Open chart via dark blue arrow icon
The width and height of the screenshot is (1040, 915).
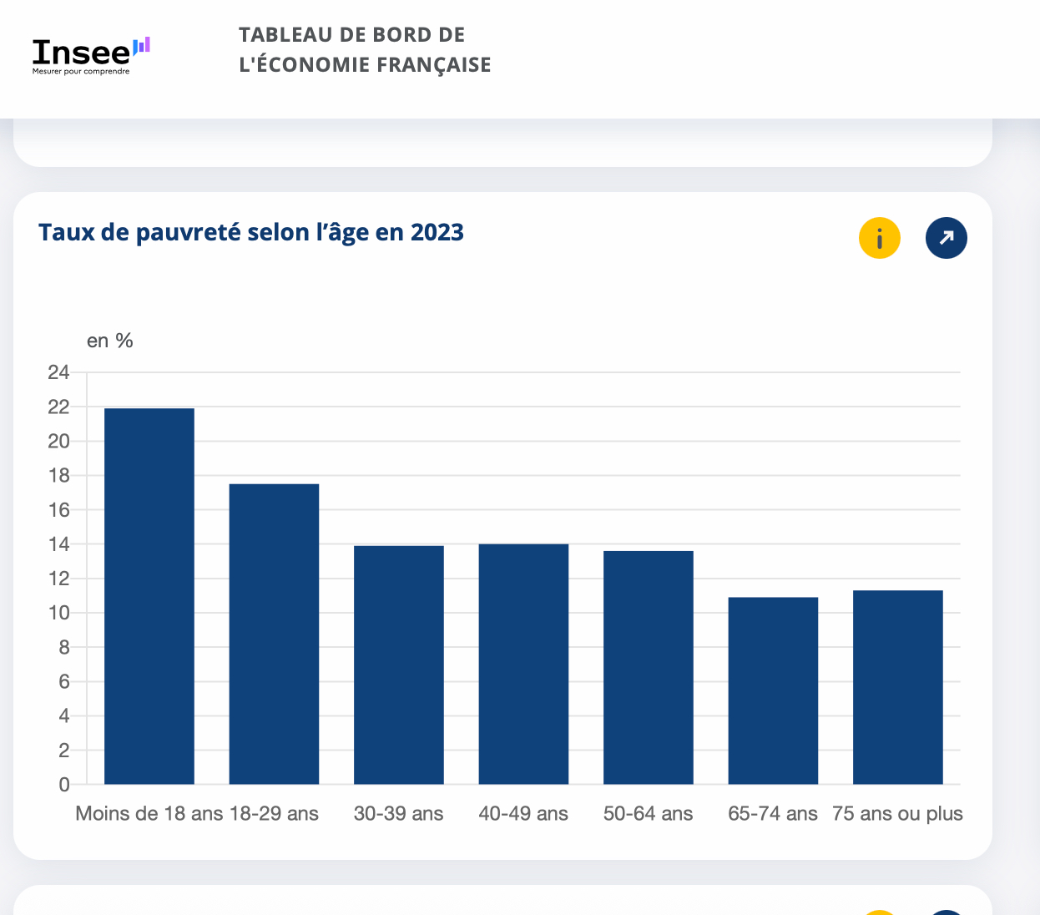(947, 239)
